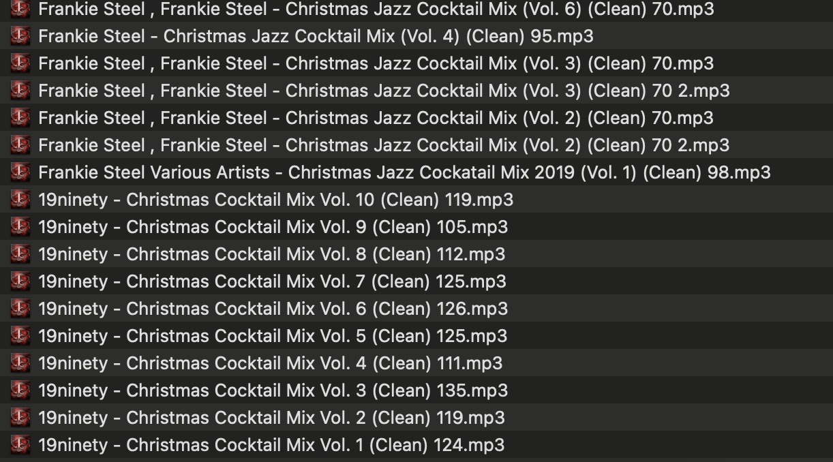This screenshot has height=462, width=833.
Task: Click the mp3 icon for 19ninety Vol. 5
Action: pyautogui.click(x=20, y=336)
